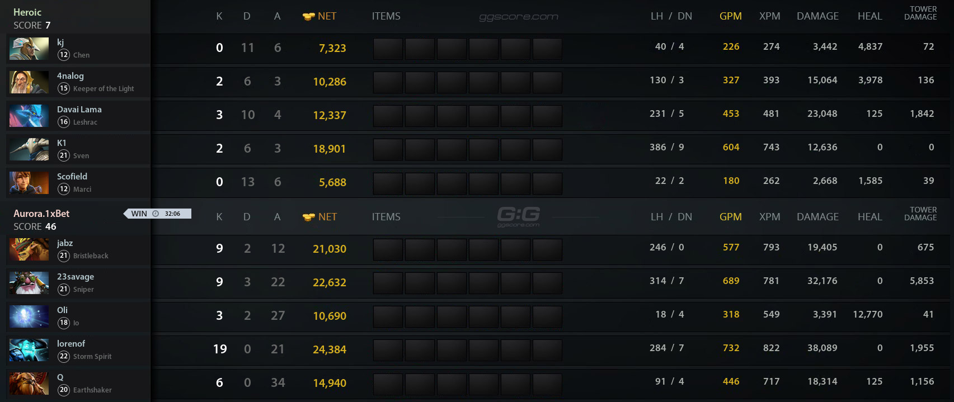
Task: Open Marci hero portrait
Action: 29,183
